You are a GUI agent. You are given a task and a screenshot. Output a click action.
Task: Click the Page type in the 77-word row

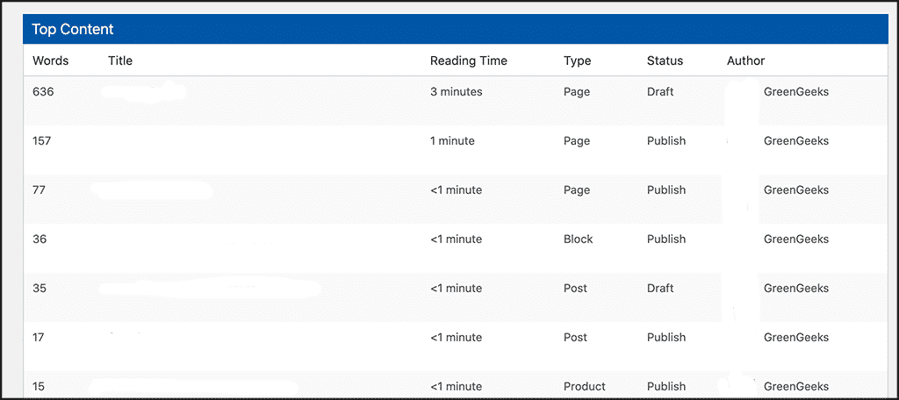577,190
